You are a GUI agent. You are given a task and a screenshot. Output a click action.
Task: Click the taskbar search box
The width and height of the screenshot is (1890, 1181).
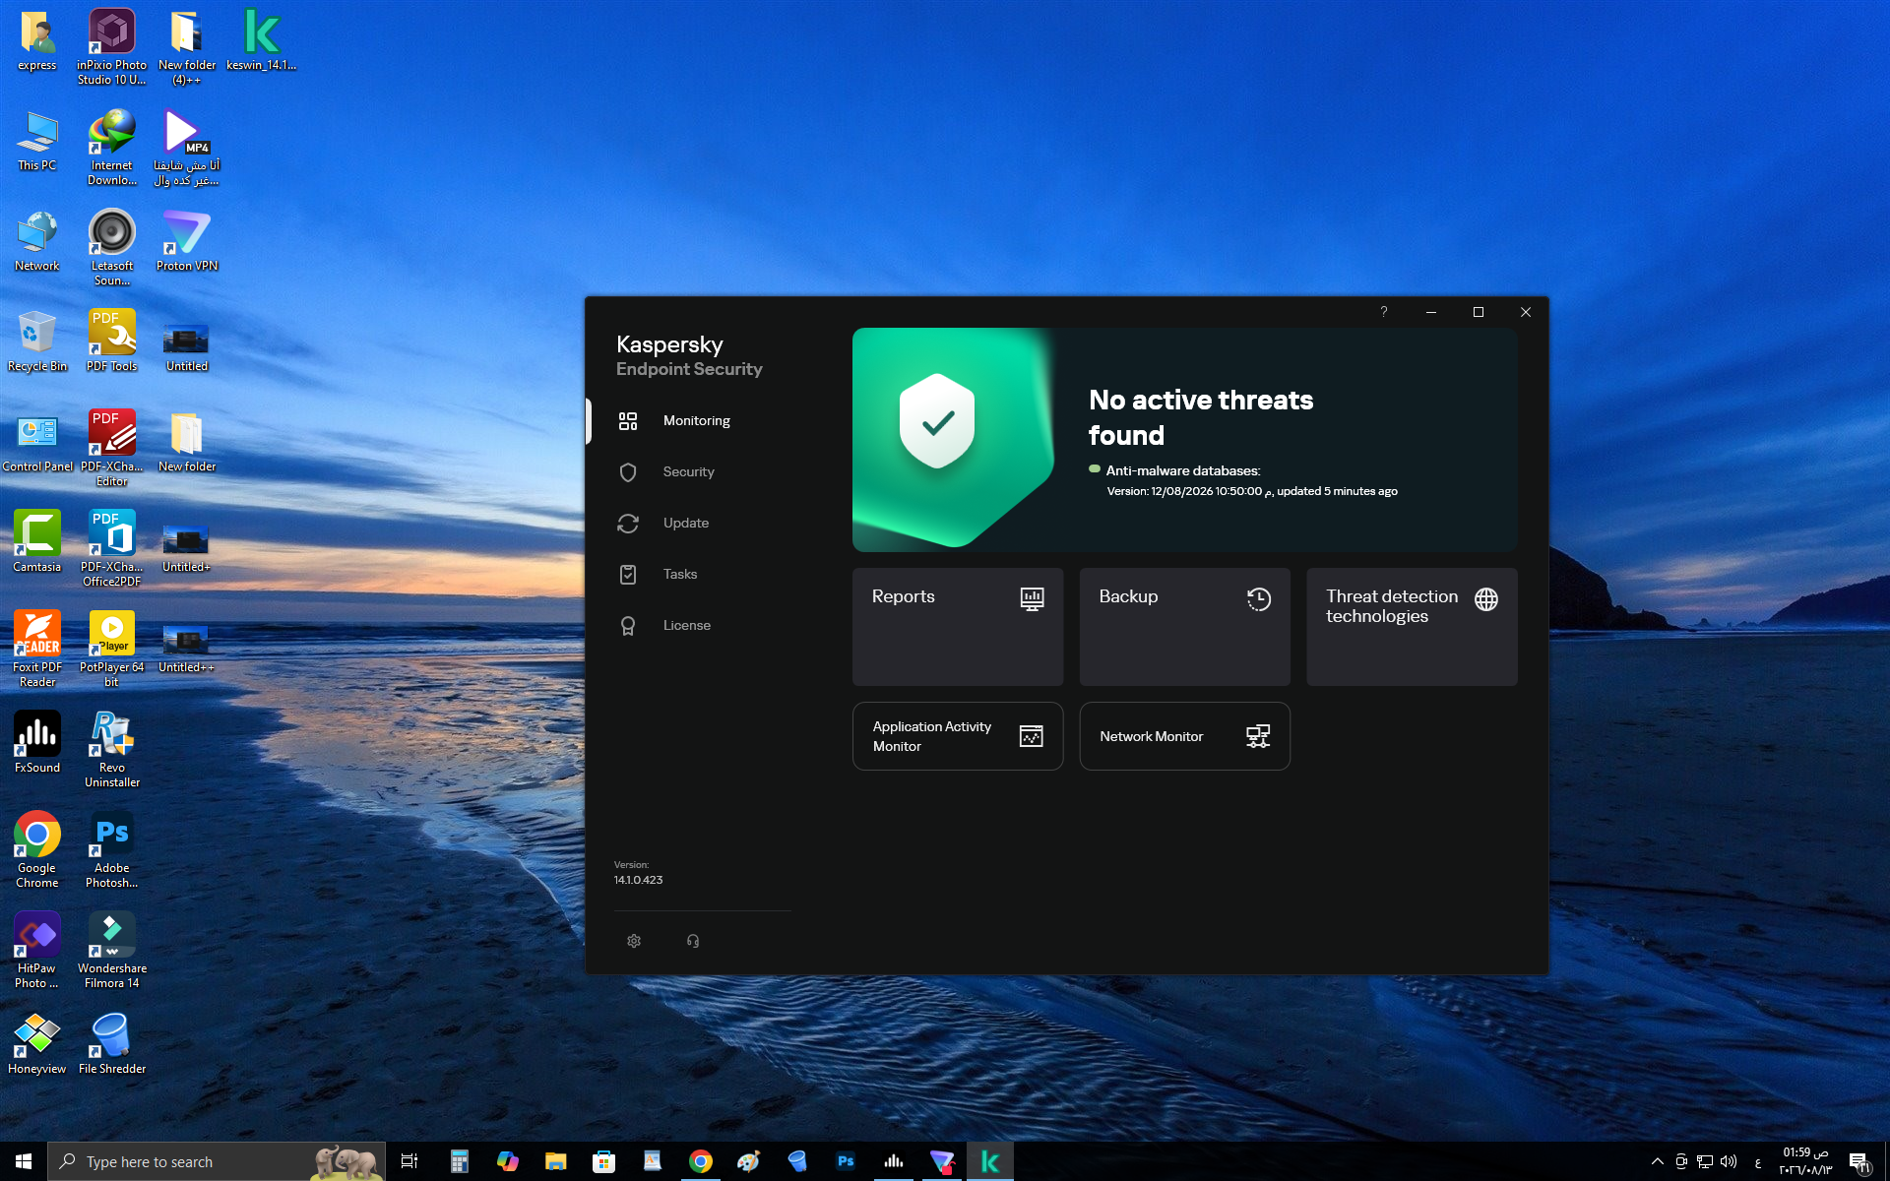coord(216,1161)
